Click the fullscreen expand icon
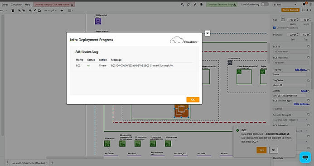The width and height of the screenshot is (314, 166). pyautogui.click(x=303, y=10)
